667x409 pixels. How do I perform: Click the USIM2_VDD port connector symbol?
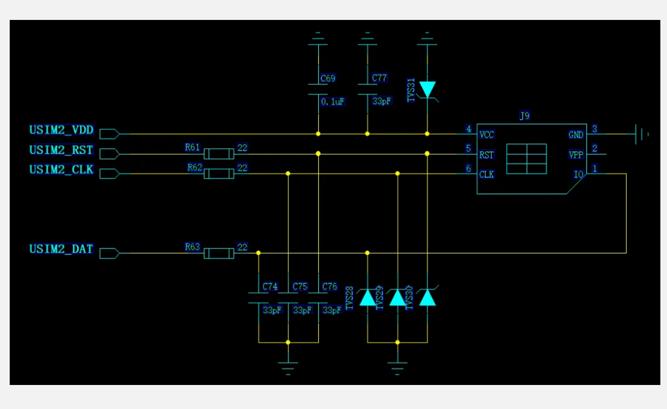[x=110, y=134]
